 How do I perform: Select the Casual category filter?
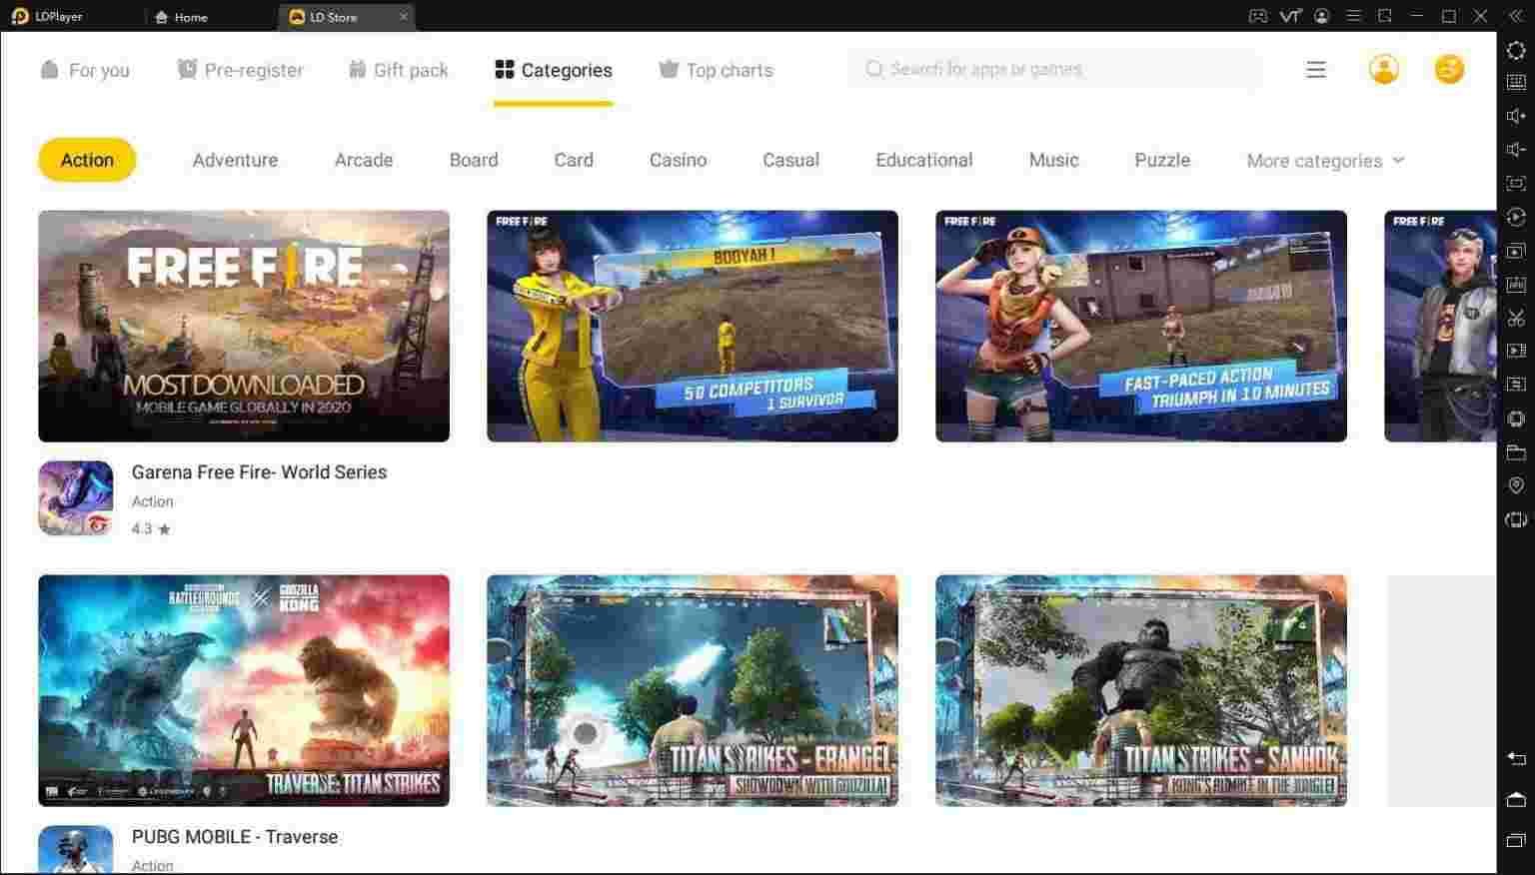pos(790,160)
